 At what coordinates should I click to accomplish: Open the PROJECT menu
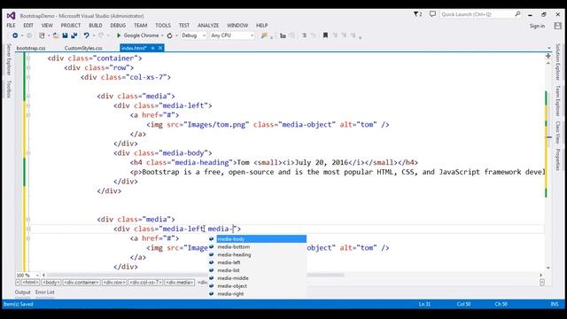tap(71, 26)
